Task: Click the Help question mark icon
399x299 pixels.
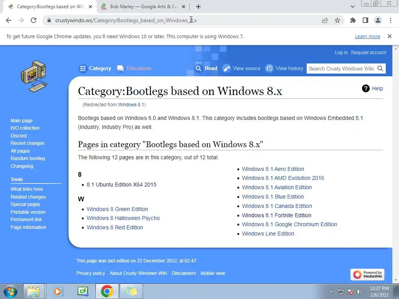Action: 365,88
